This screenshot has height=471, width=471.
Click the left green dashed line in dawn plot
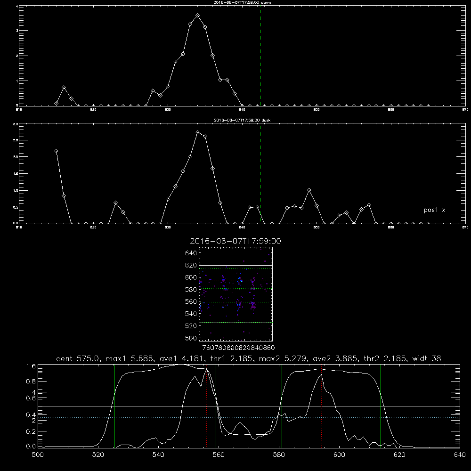point(150,57)
